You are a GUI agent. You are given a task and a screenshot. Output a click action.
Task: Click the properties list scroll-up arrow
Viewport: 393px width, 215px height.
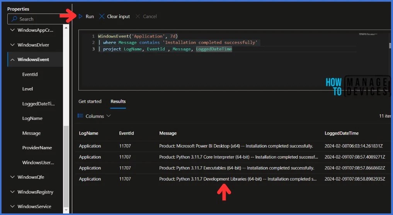pos(66,28)
